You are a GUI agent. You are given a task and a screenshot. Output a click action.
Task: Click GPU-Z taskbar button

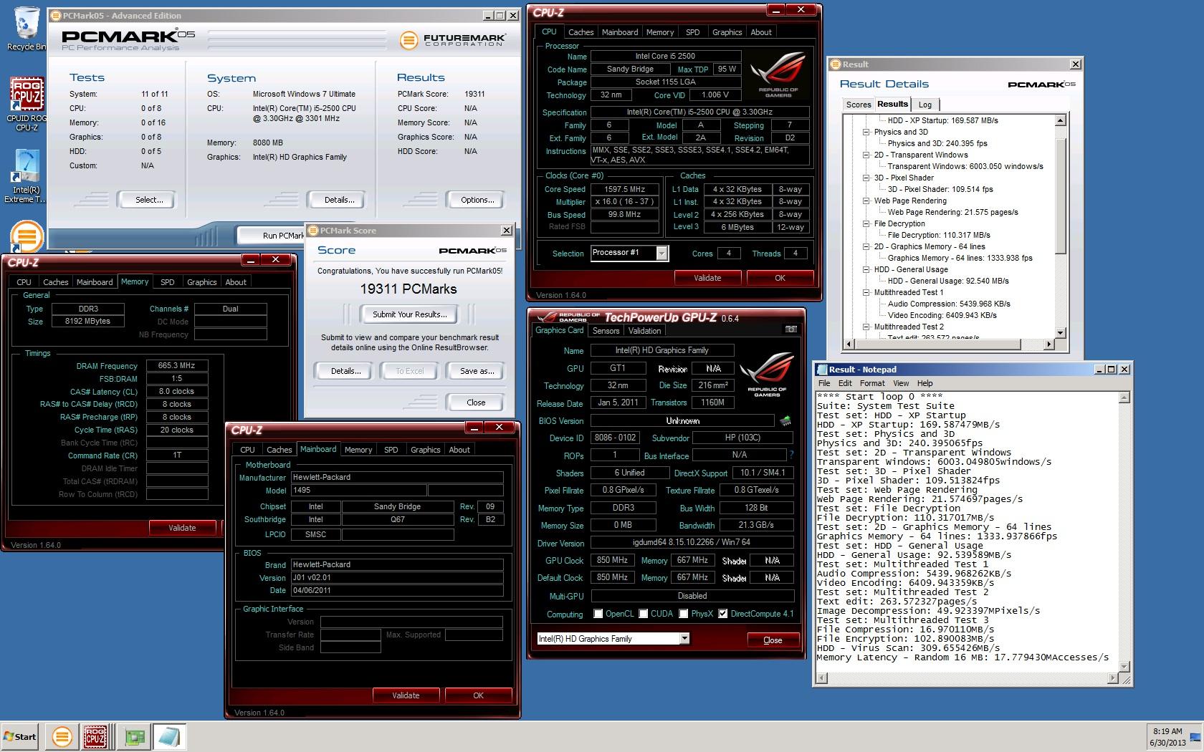[135, 736]
